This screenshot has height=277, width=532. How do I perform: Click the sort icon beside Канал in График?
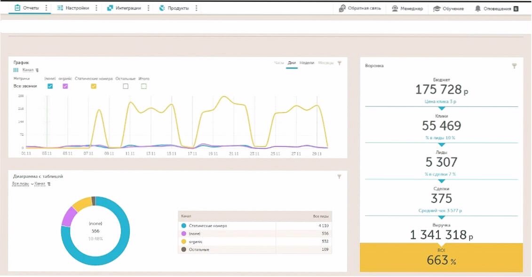coord(37,70)
